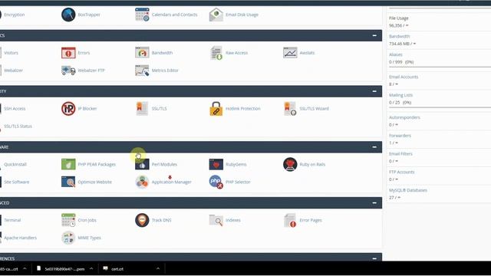
Task: Click the FTP Accounts statistic label
Action: 401,172
